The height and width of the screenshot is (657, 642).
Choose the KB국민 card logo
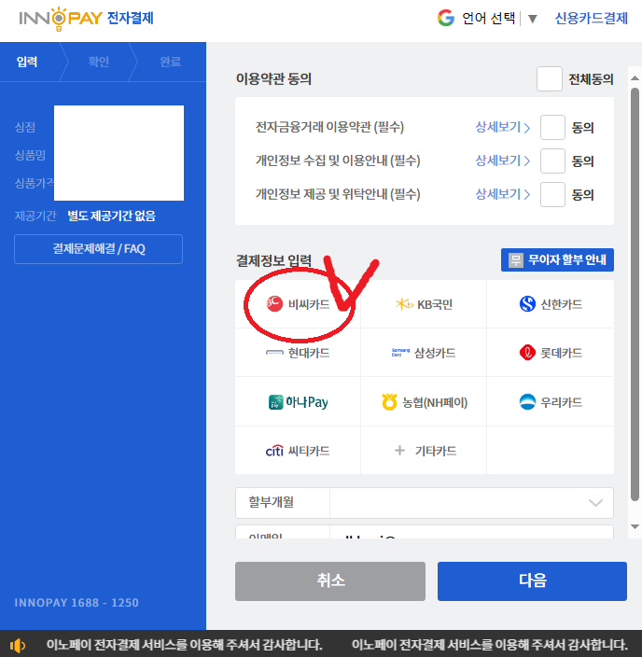coord(404,304)
